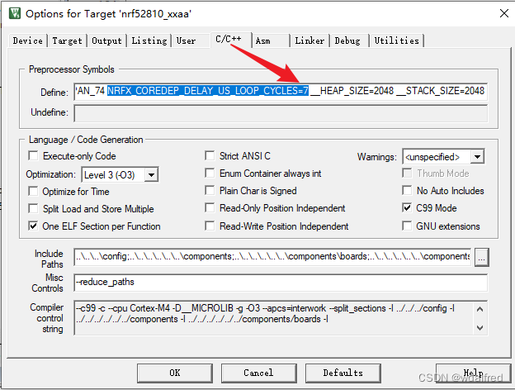The height and width of the screenshot is (390, 515).
Task: Switch to the Target tab
Action: [67, 40]
